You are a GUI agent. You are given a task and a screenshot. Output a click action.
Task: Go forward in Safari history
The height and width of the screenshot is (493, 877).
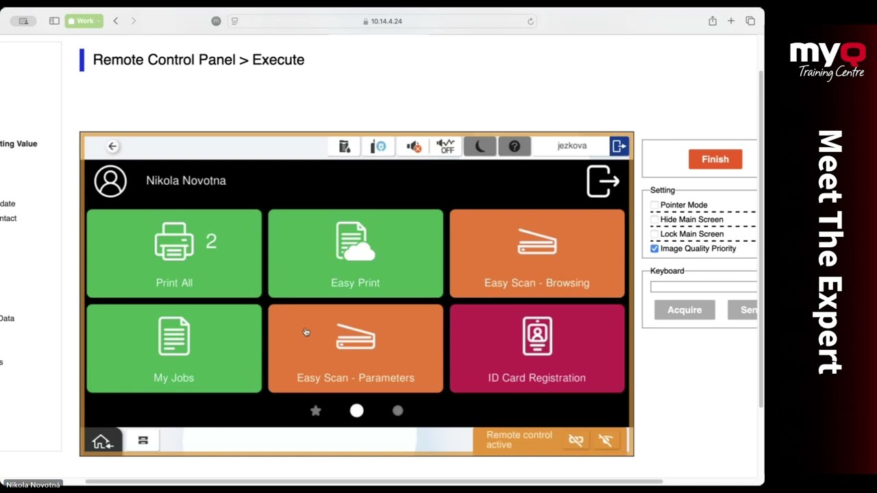pos(134,21)
